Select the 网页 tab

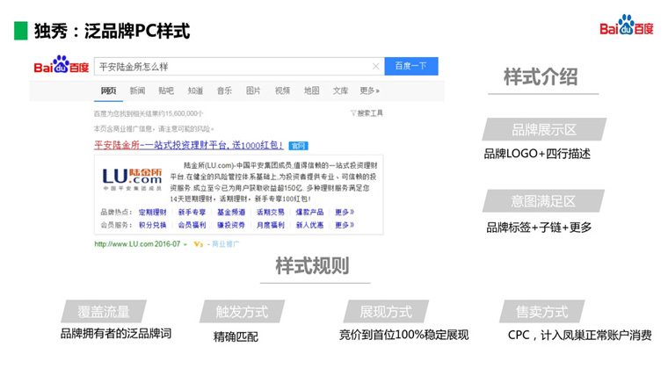tap(108, 90)
